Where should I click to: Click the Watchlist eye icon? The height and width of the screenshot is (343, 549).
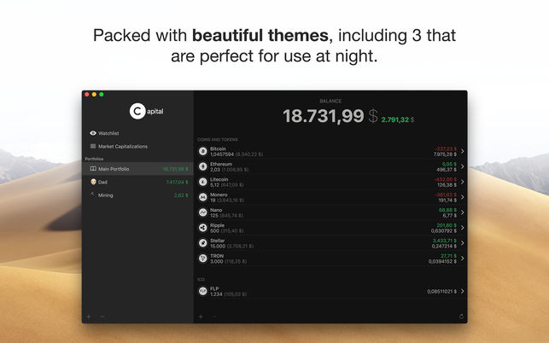(x=93, y=133)
